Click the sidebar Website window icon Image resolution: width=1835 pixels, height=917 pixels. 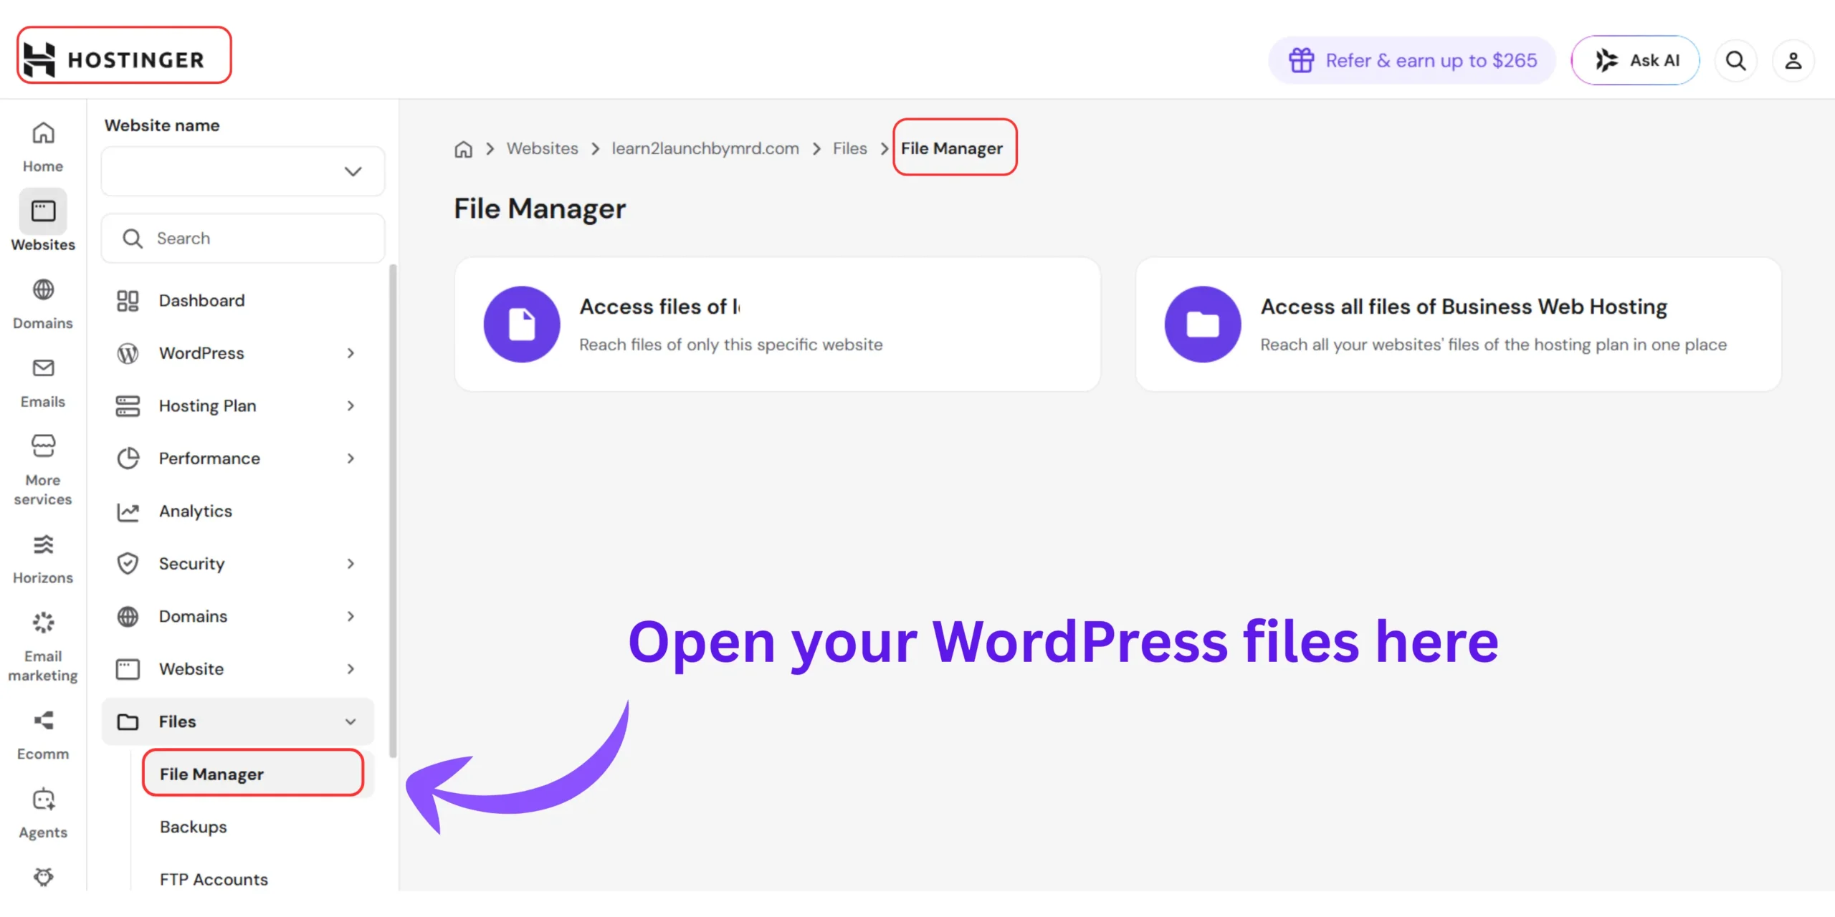128,669
